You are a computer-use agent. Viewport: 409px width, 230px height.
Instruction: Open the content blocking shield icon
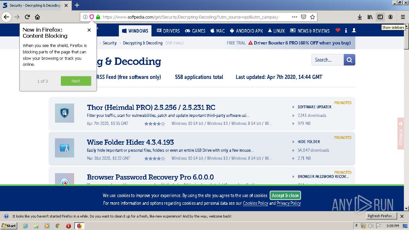point(91,17)
